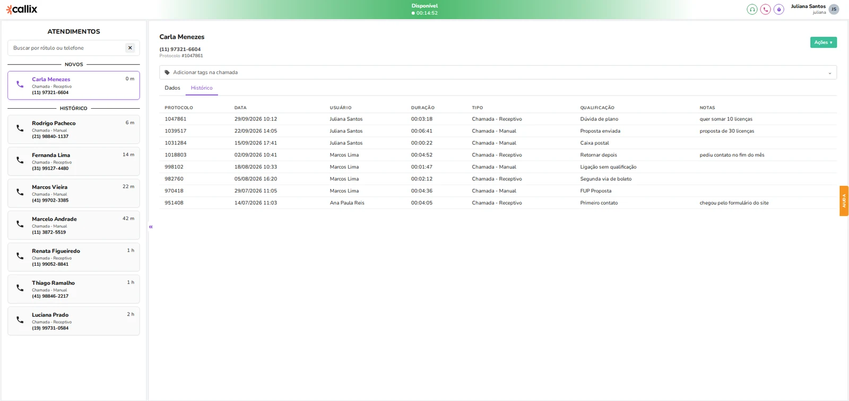Click the phone icon on Fernanda Lima card
This screenshot has width=849, height=401.
20,160
